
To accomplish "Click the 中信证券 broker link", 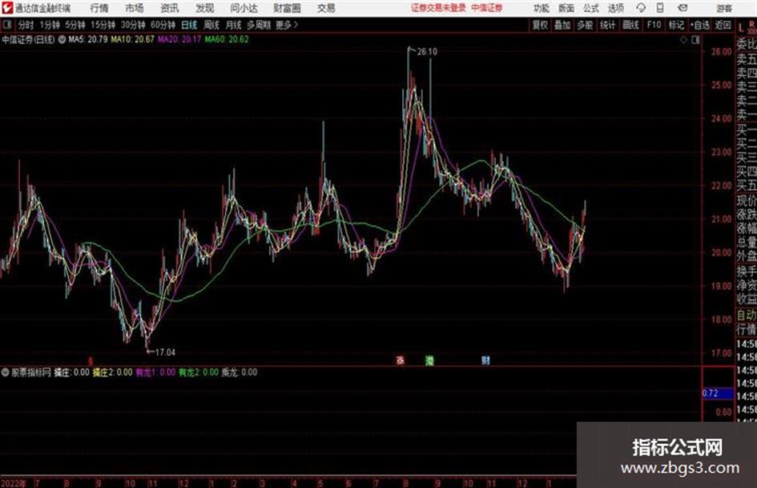I will click(x=487, y=8).
